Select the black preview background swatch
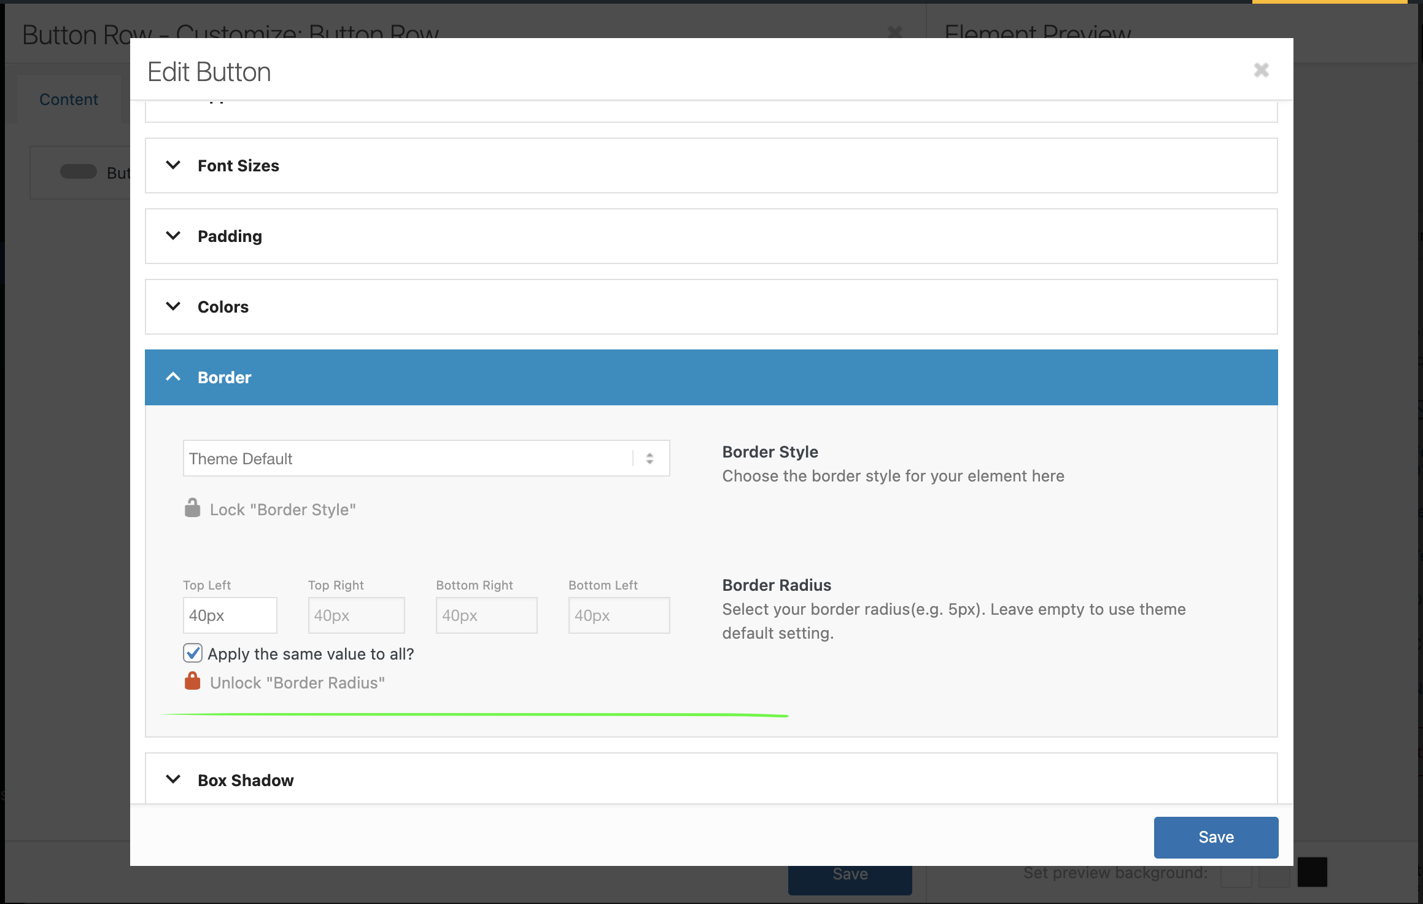This screenshot has width=1423, height=904. [x=1312, y=872]
